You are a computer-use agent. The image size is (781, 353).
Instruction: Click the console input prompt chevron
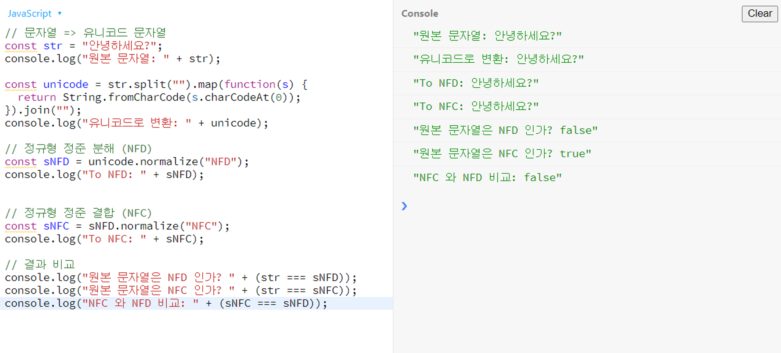pyautogui.click(x=404, y=206)
